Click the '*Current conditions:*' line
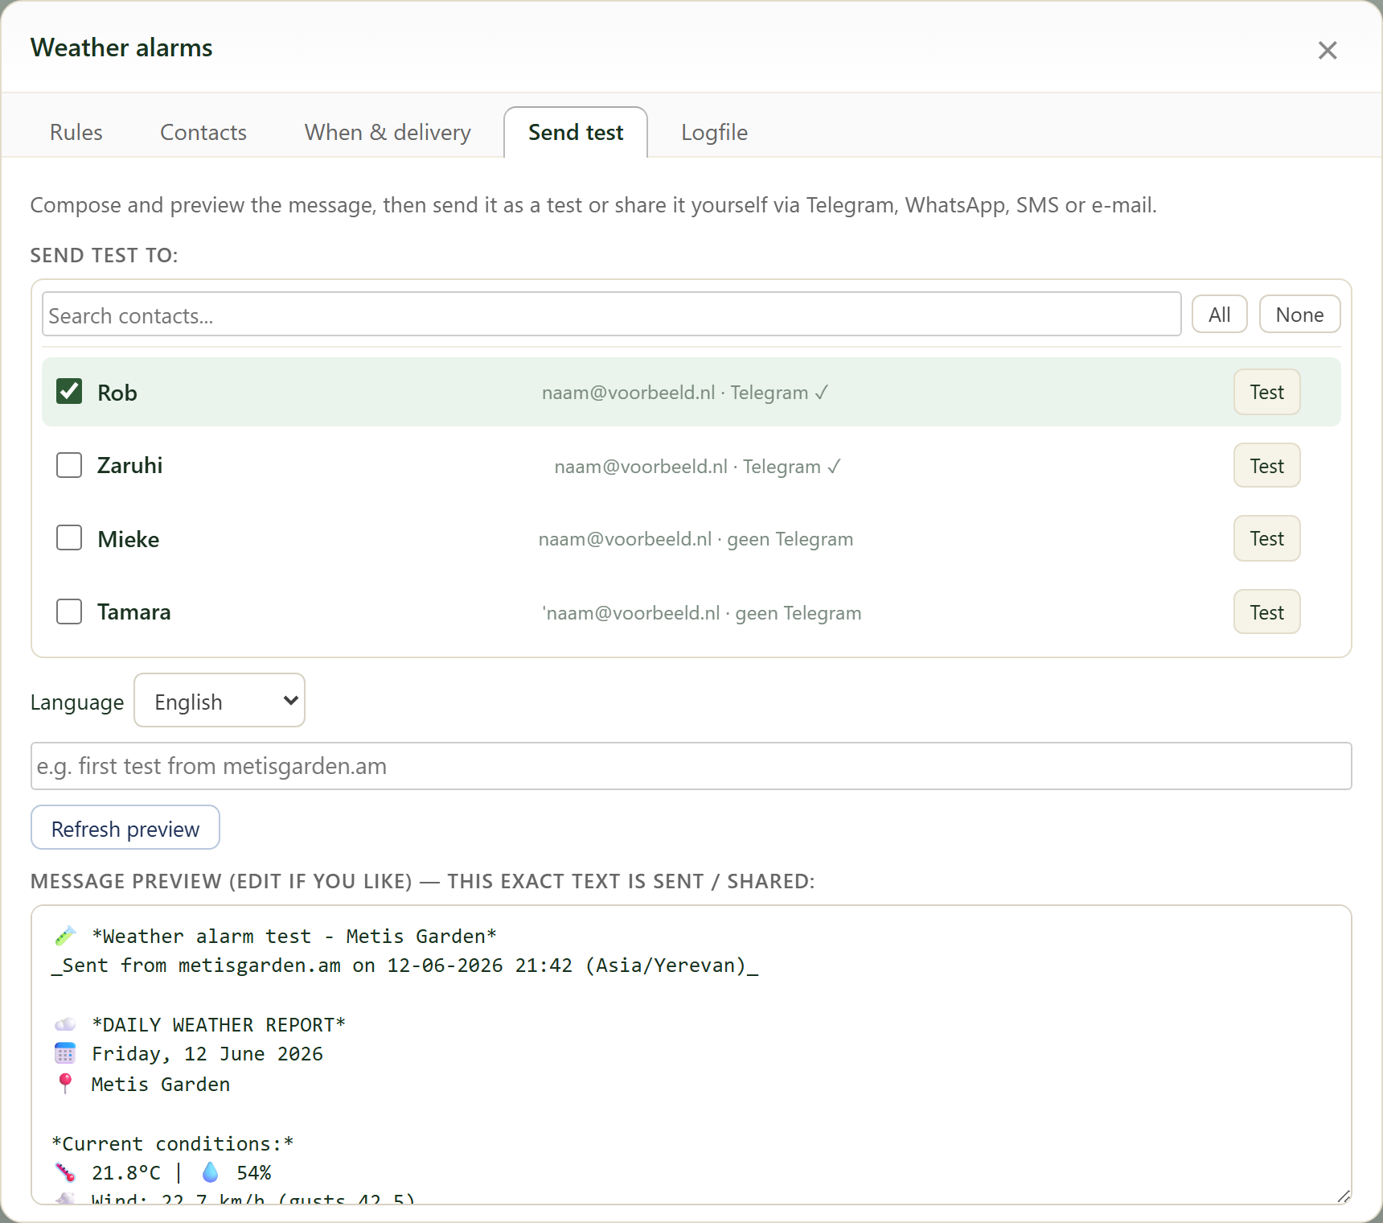The image size is (1383, 1223). [x=173, y=1143]
